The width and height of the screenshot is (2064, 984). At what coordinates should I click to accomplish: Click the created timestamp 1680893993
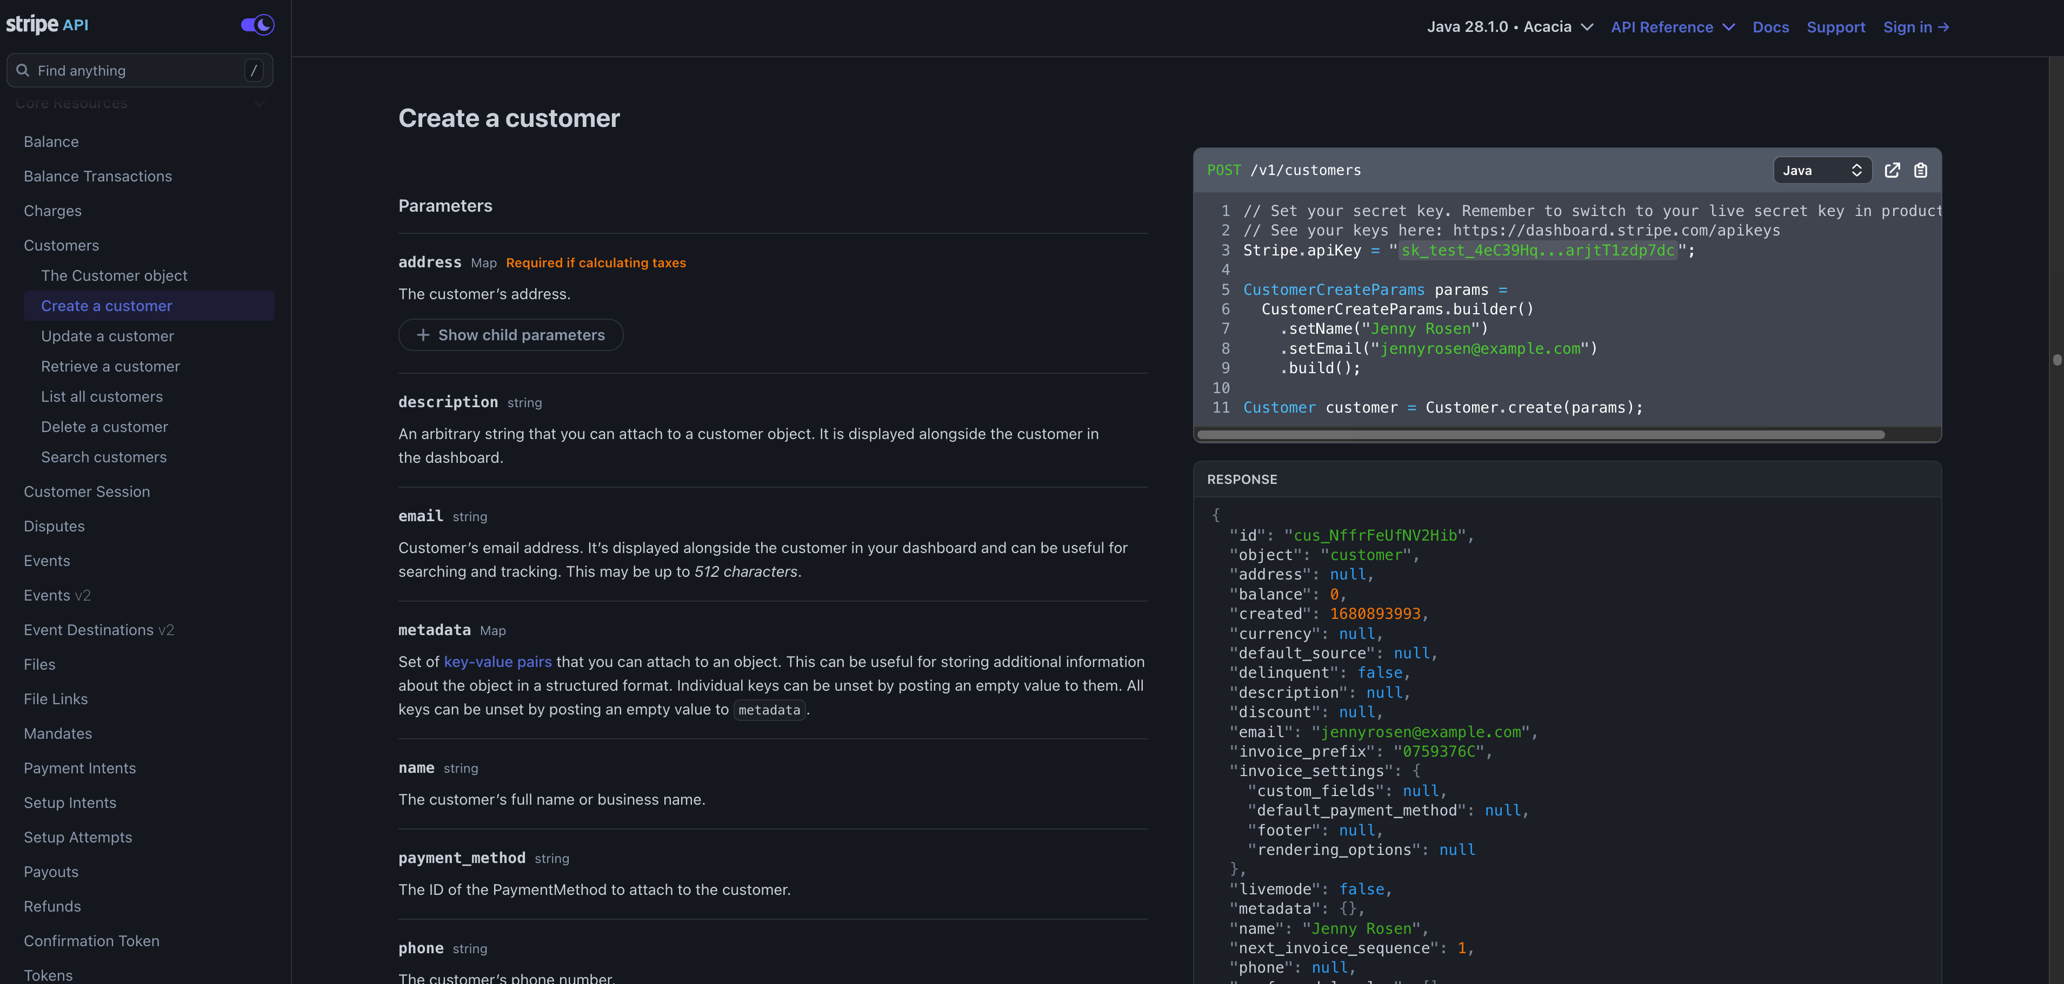pyautogui.click(x=1375, y=614)
